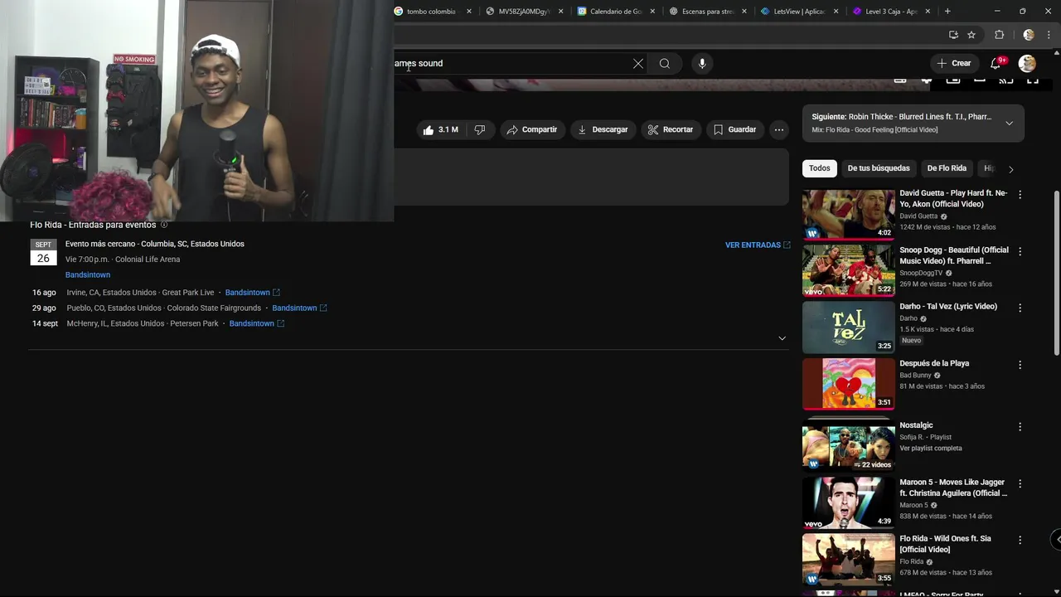This screenshot has width=1061, height=597.
Task: Open Bandsintown link for Irvine show
Action: [252, 293]
